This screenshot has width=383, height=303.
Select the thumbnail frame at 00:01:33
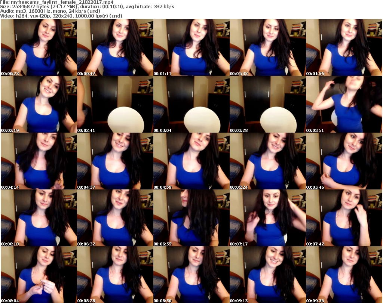click(268, 47)
